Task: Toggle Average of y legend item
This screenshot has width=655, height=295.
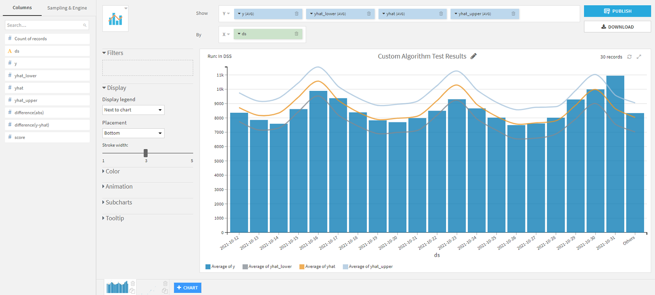Action: [220, 267]
